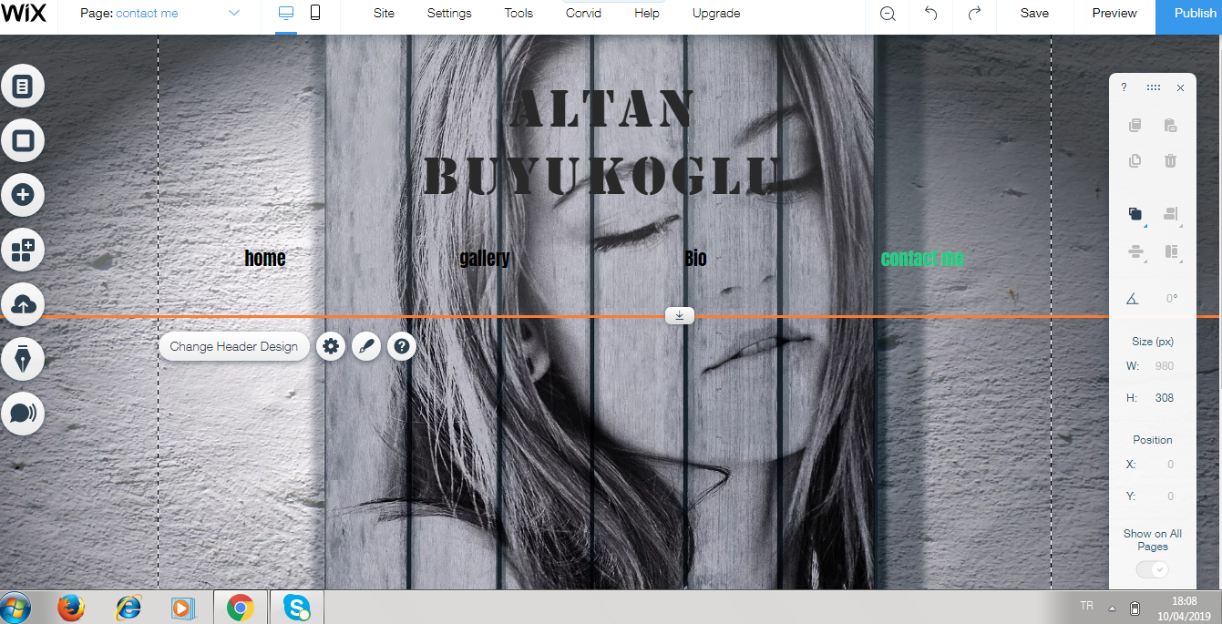Click the Delete trash icon
The width and height of the screenshot is (1222, 624).
(1171, 160)
